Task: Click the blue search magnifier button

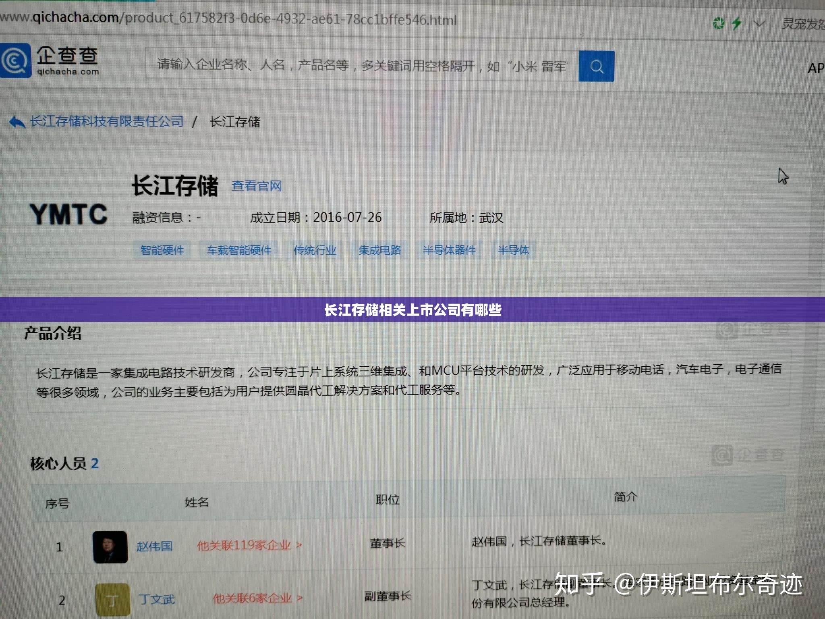Action: click(x=596, y=66)
